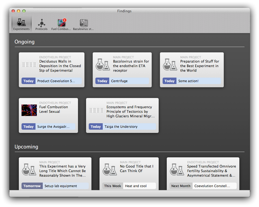Open Ecosystems and Frequency Principle experiment title
Viewport: 259px width, 207px height.
130,111
